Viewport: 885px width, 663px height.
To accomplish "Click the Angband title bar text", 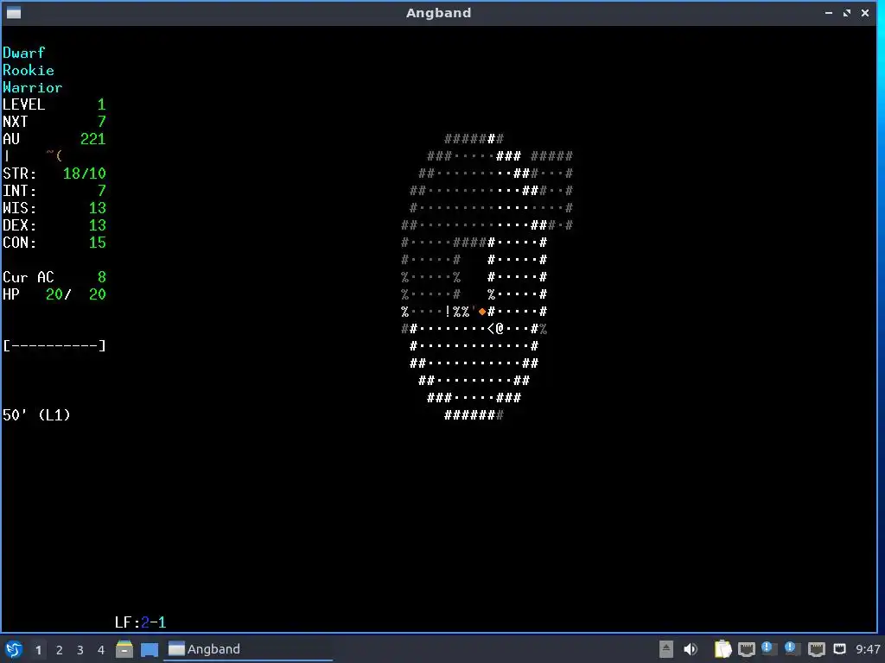I will click(438, 13).
